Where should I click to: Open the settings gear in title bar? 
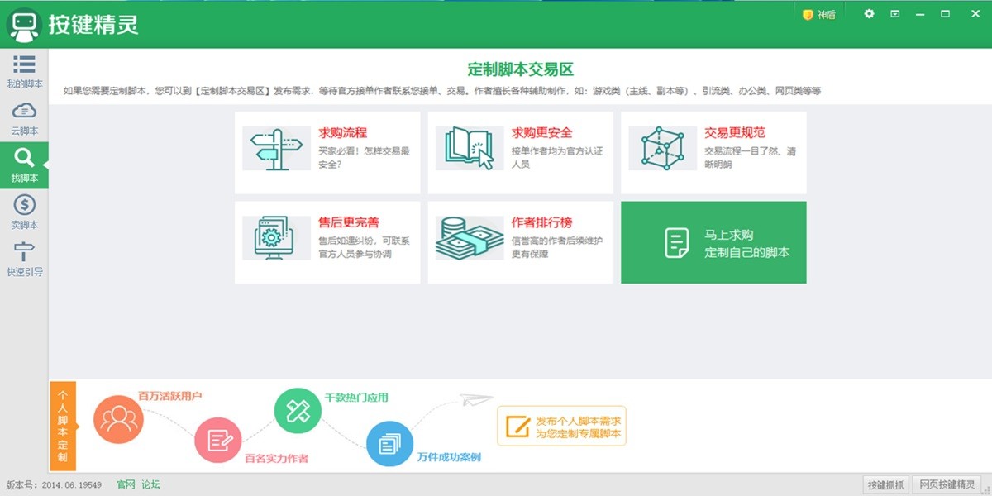pyautogui.click(x=867, y=14)
